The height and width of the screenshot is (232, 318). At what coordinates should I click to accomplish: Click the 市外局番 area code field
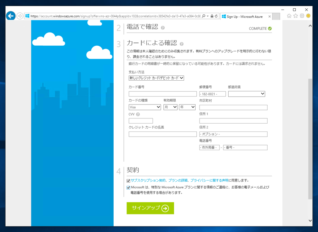tap(209, 147)
